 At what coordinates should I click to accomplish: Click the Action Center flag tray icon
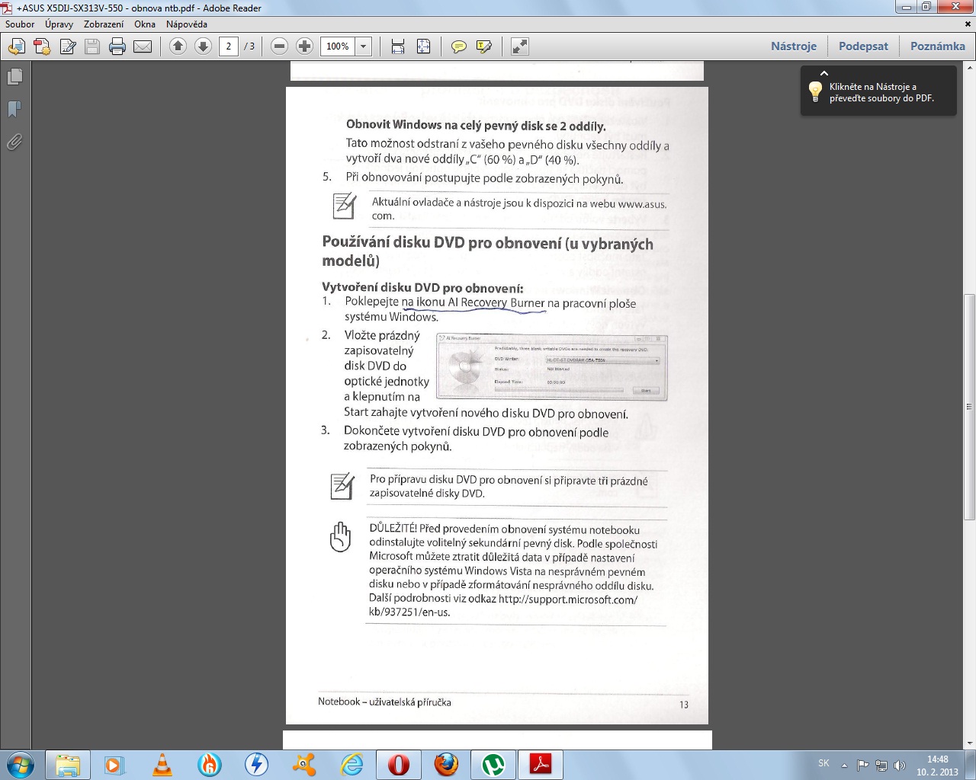(862, 765)
